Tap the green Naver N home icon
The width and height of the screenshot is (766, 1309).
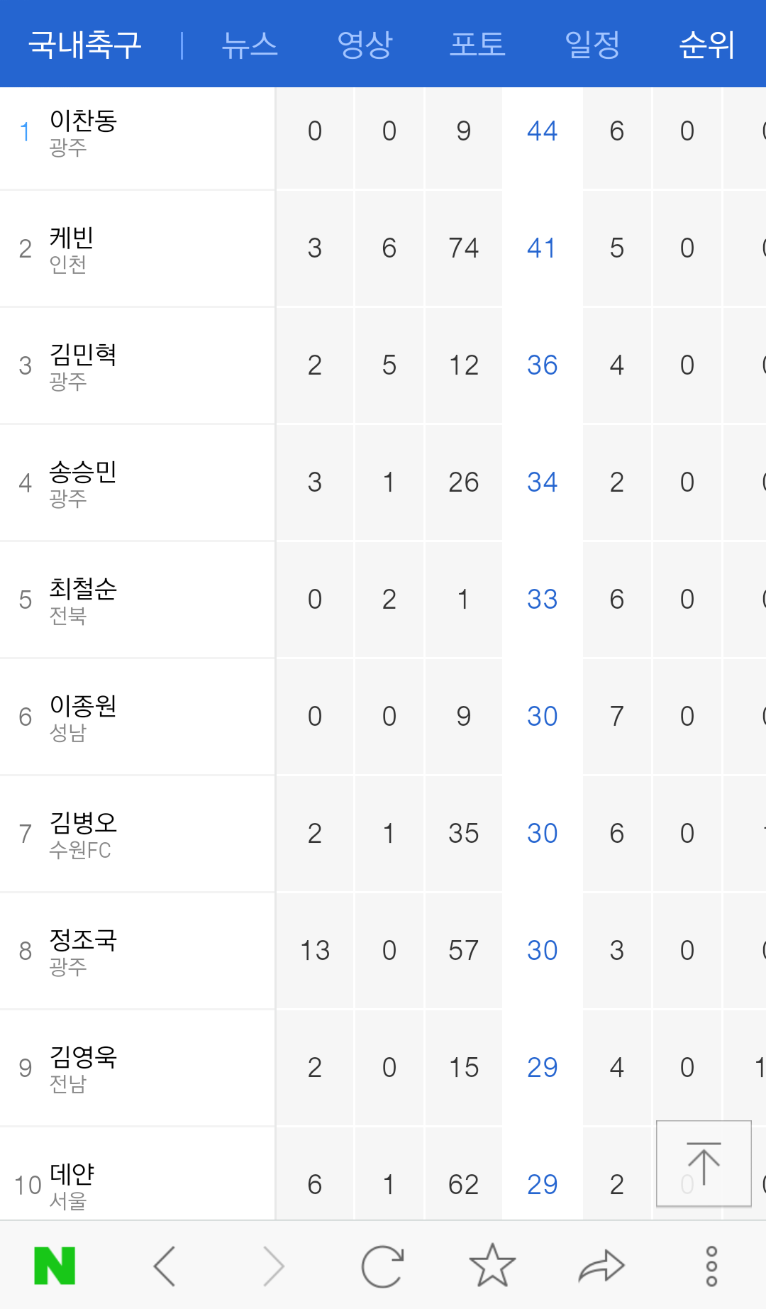pos(55,1266)
